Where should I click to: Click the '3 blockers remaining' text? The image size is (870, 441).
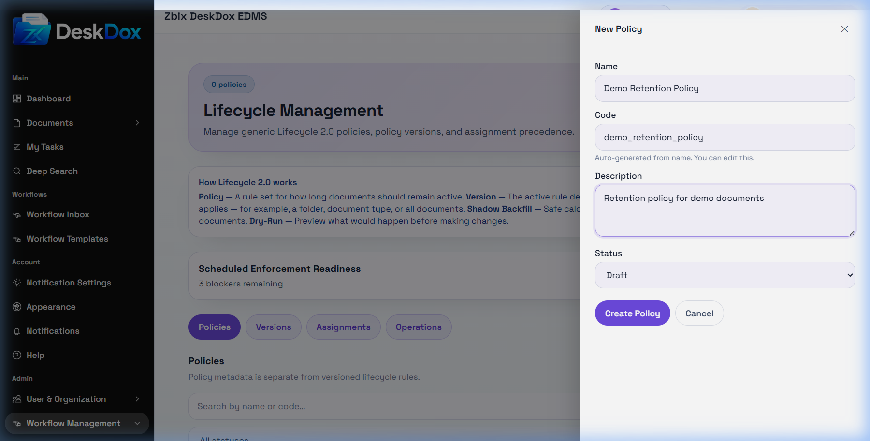click(x=241, y=284)
